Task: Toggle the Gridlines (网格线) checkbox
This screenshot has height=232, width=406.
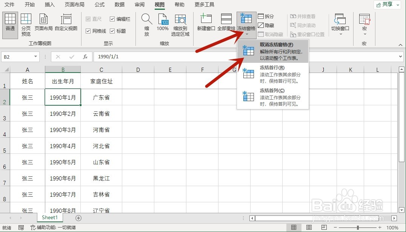Action: pyautogui.click(x=88, y=31)
